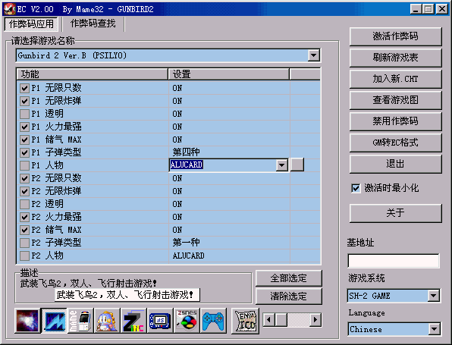Click ON setting in P2 储气 MAX row

point(177,230)
